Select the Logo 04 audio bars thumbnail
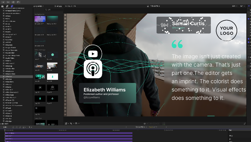 (x=52, y=99)
